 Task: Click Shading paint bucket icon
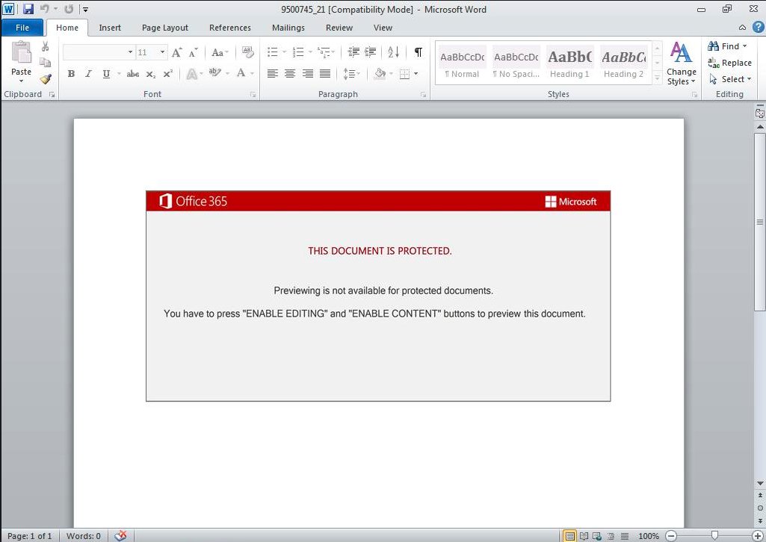380,74
